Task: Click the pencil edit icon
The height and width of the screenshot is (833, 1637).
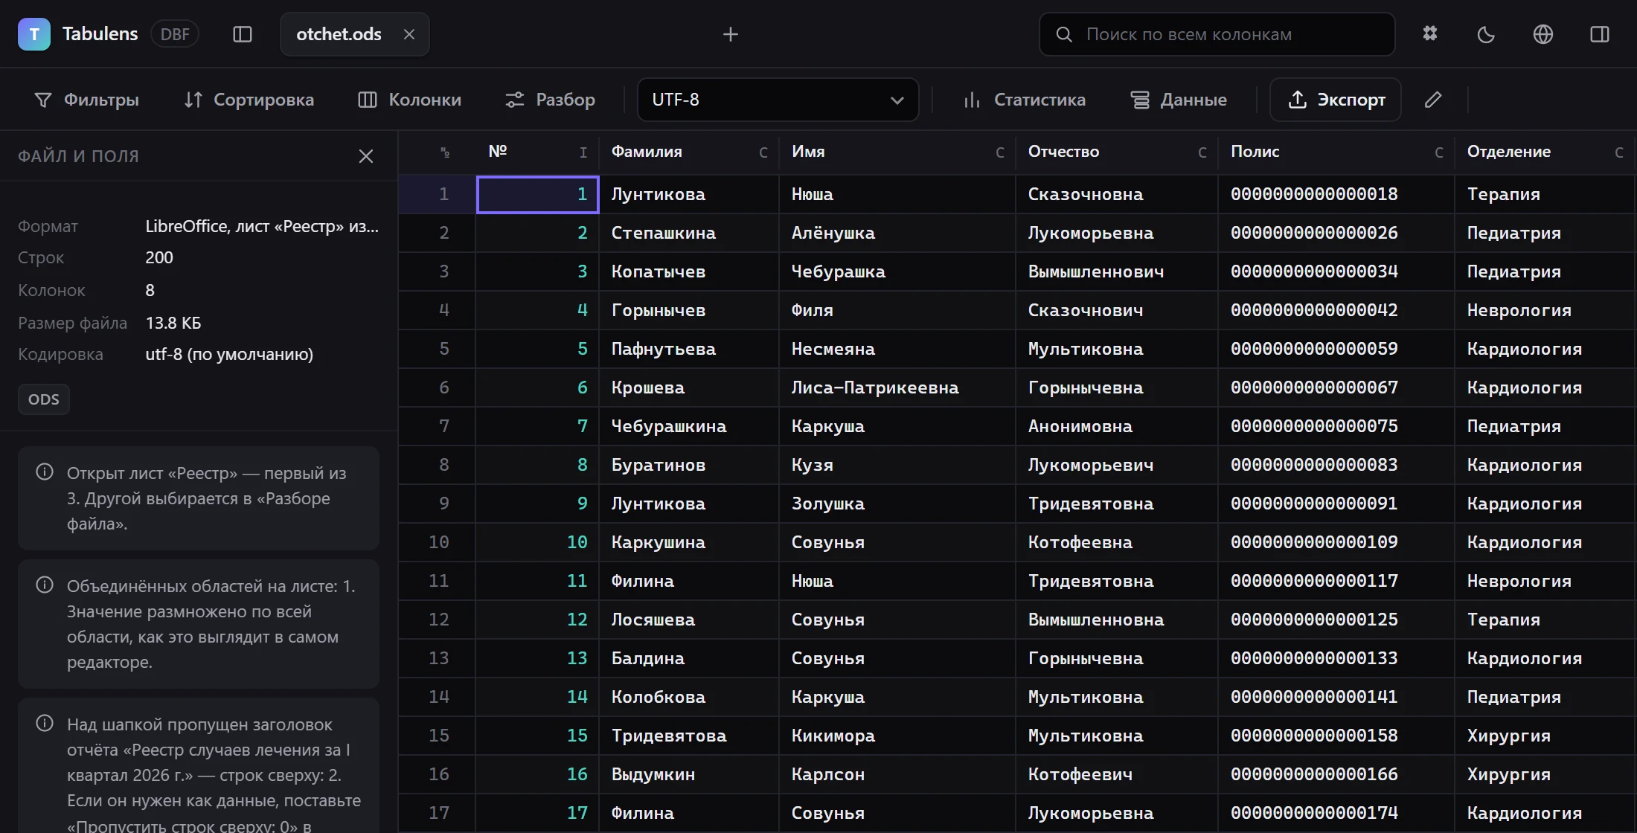Action: point(1433,100)
